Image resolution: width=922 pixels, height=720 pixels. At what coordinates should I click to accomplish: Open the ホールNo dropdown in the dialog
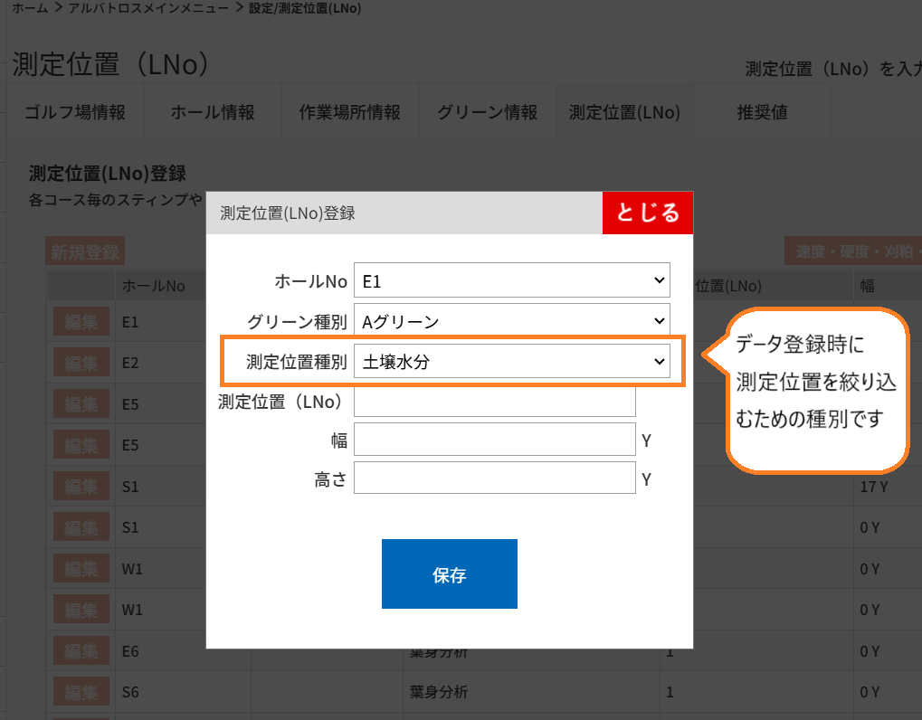pos(511,279)
